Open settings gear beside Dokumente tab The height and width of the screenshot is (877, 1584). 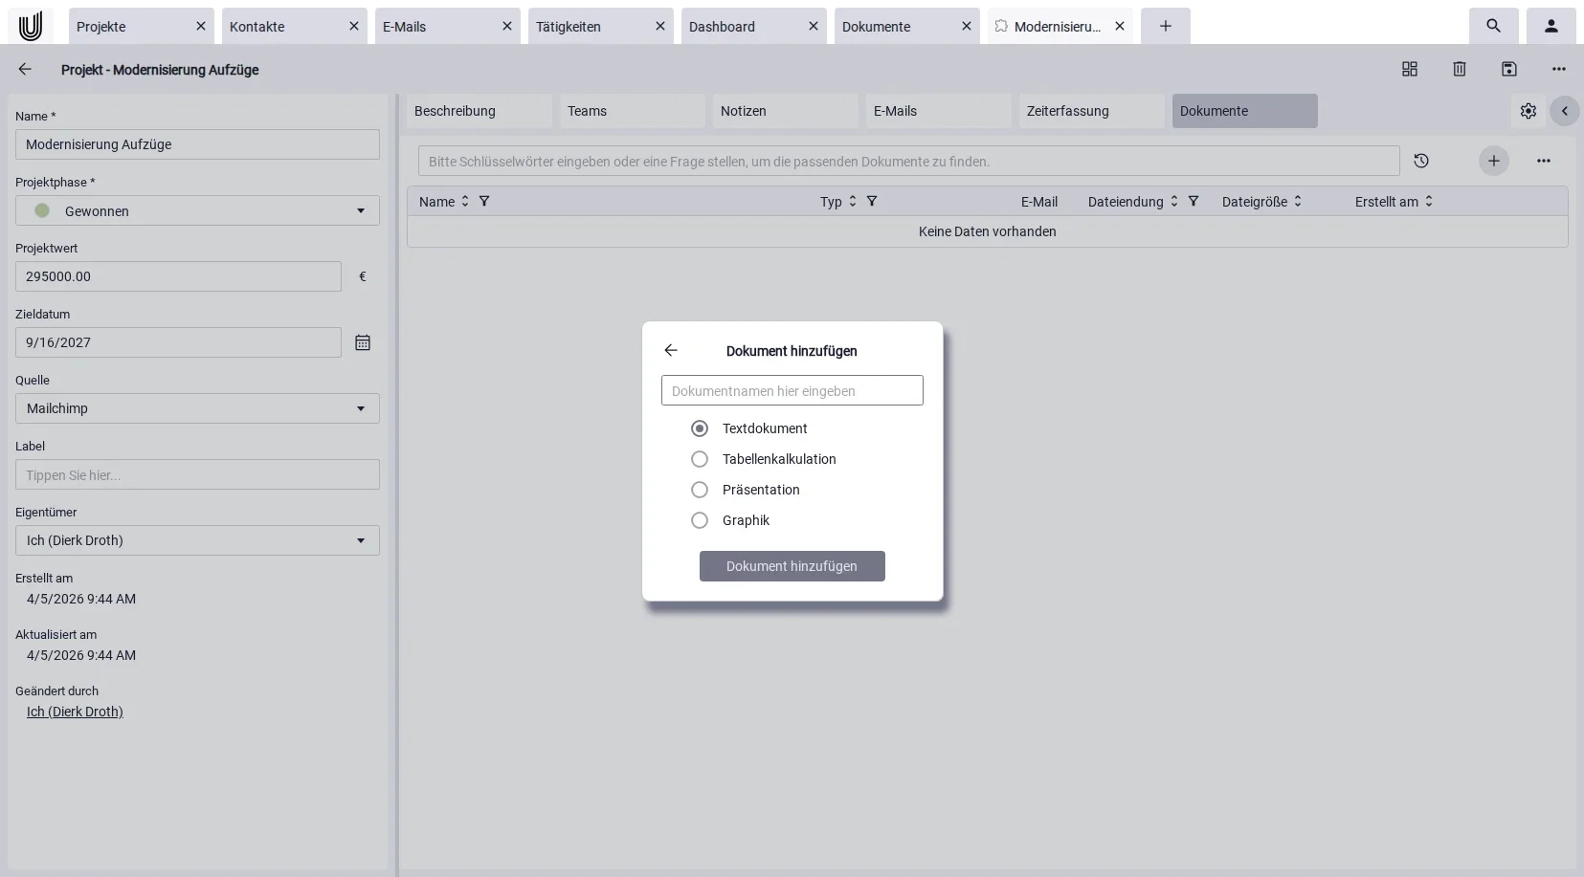1528,111
